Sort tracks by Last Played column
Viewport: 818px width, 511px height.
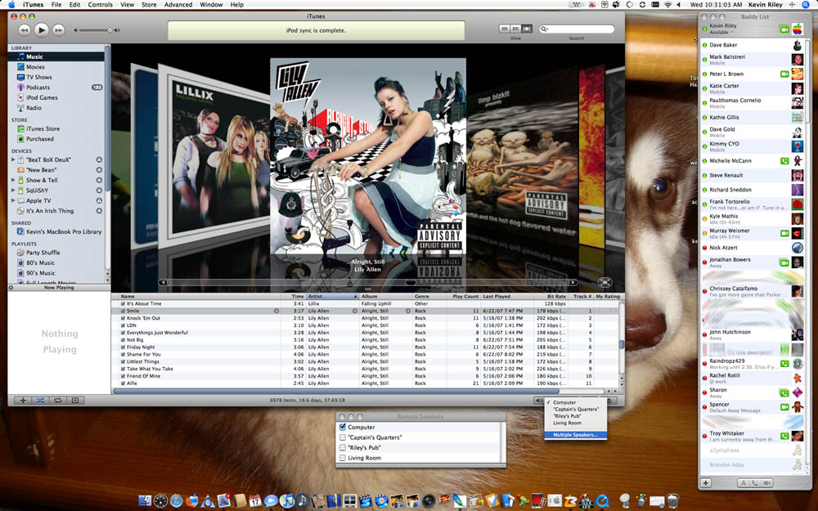[506, 296]
